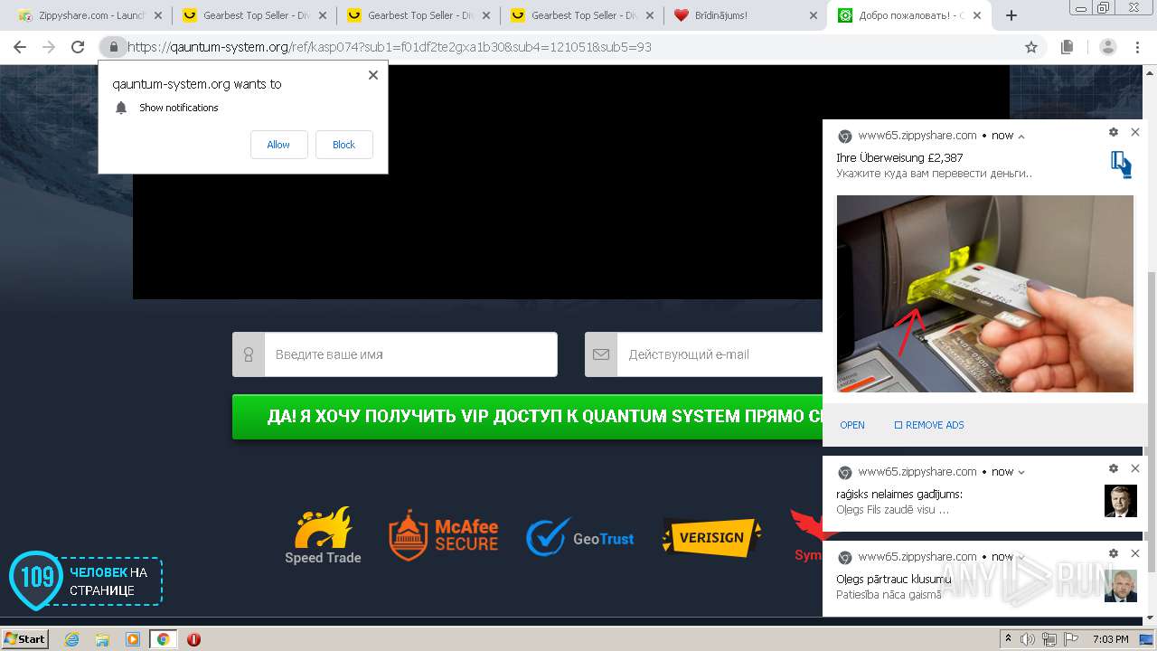Open File Explorer folder in taskbar

(x=102, y=639)
